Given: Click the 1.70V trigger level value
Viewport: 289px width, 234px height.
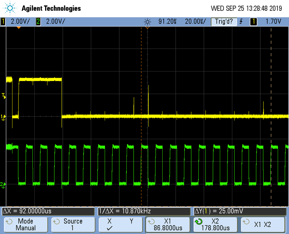Looking at the screenshot, I should click(273, 22).
